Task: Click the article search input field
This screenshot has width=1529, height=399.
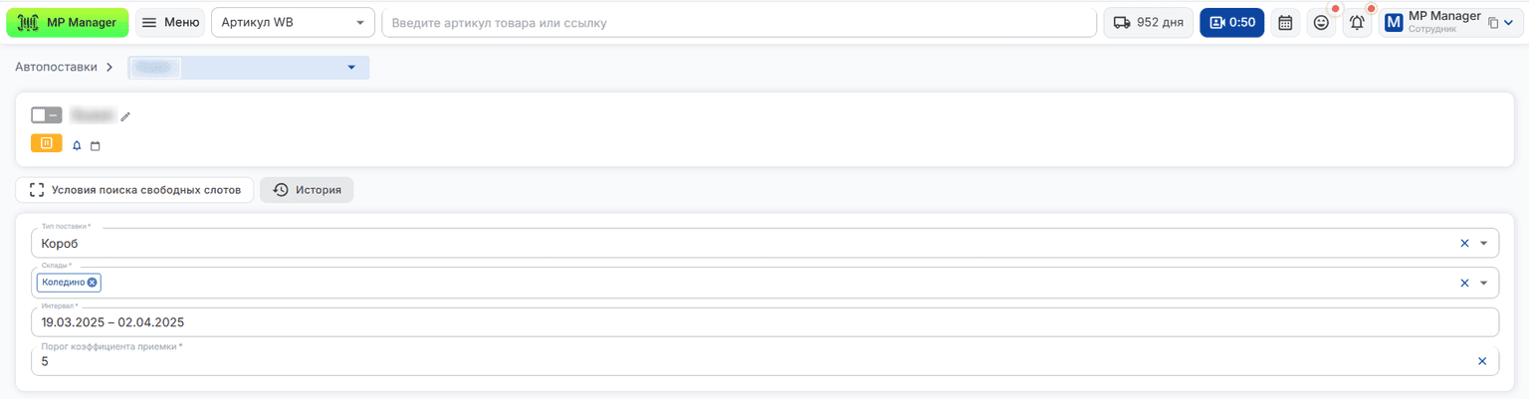Action: pyautogui.click(x=739, y=23)
